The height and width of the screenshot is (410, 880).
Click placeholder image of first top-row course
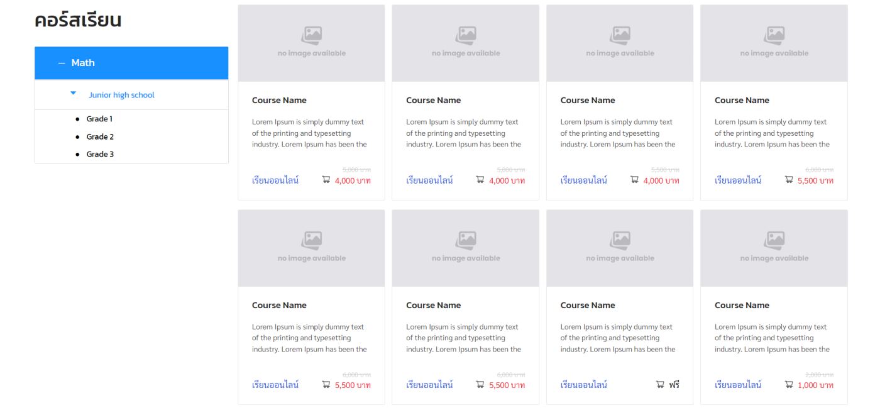point(311,43)
